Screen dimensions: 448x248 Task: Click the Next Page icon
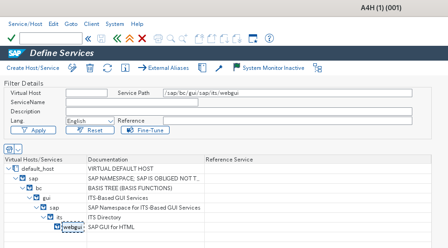[224, 38]
